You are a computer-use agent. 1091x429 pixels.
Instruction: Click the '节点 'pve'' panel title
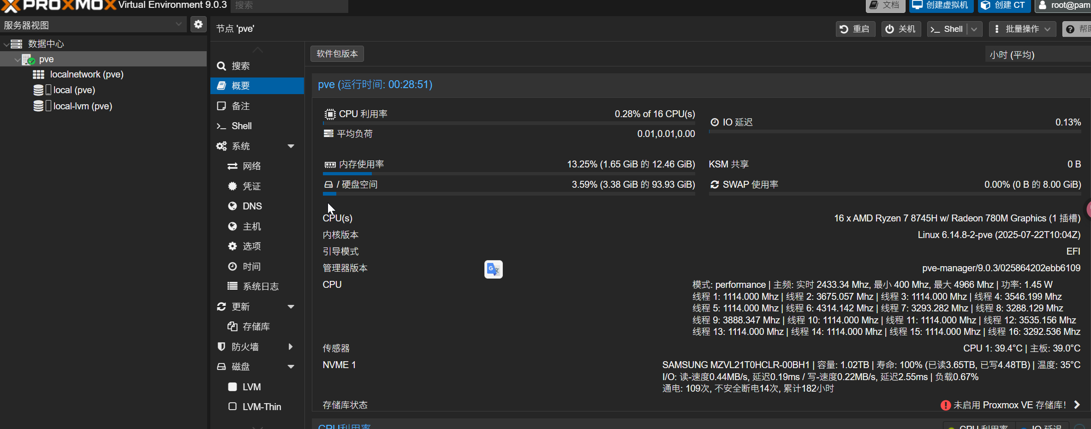[x=235, y=29]
